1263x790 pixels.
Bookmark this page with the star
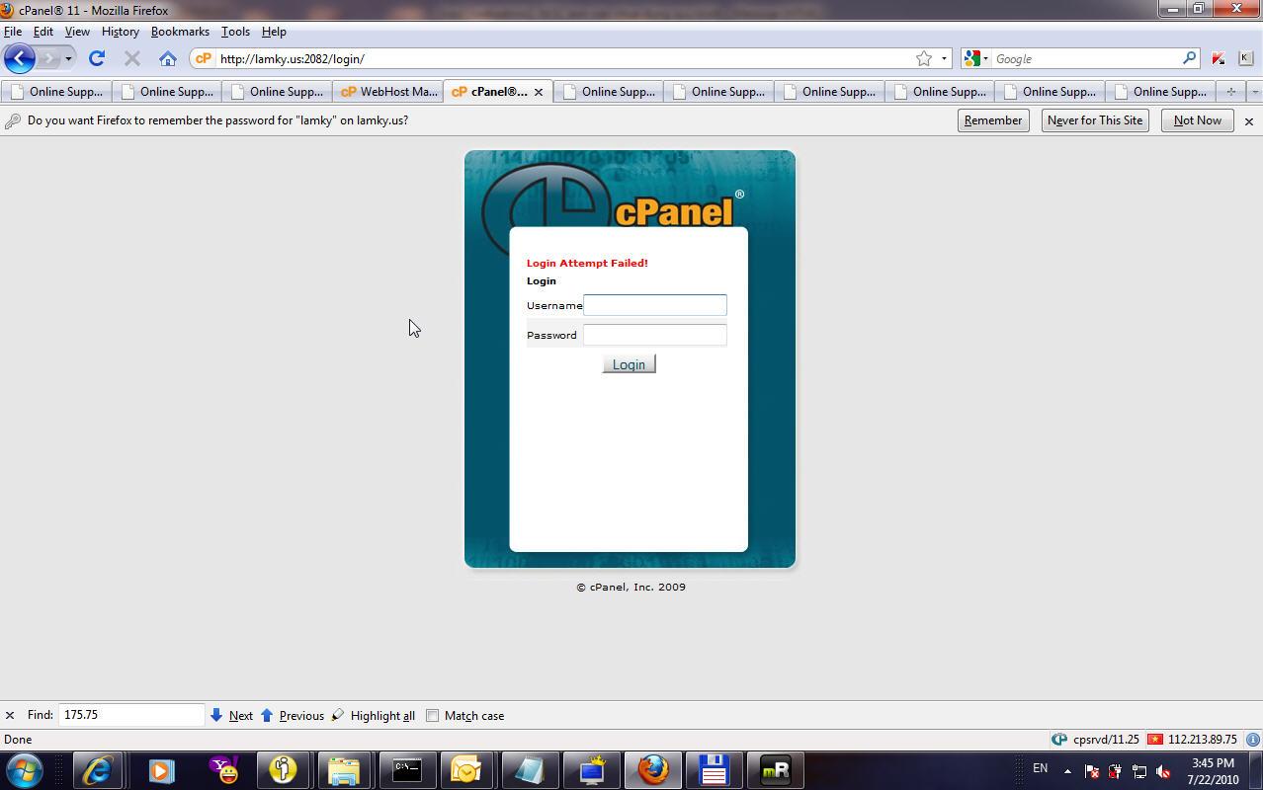(x=923, y=58)
